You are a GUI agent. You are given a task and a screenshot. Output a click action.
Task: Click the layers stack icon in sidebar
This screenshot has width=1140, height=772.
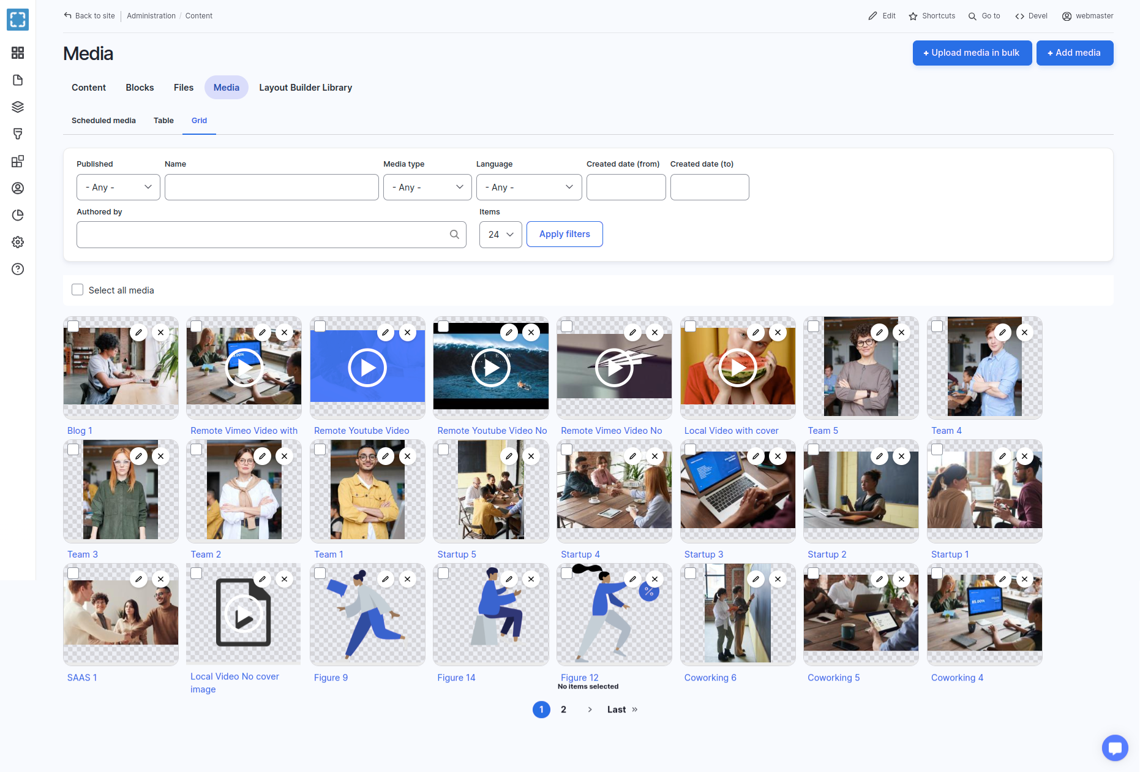click(18, 107)
